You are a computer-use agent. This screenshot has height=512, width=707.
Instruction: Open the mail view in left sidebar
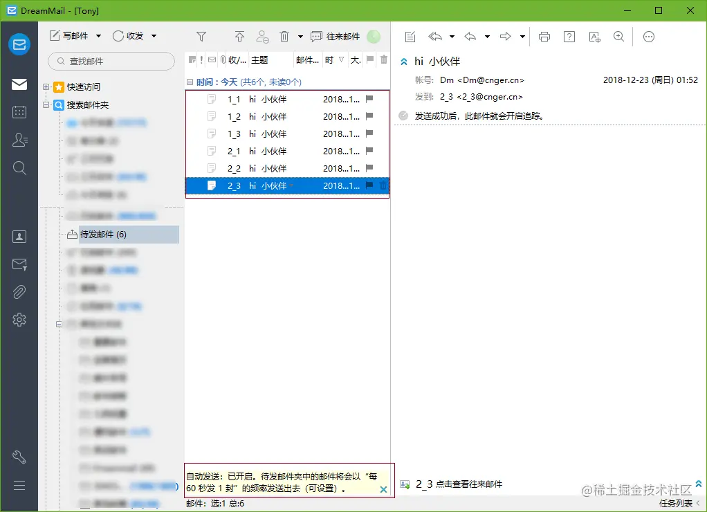[x=19, y=84]
